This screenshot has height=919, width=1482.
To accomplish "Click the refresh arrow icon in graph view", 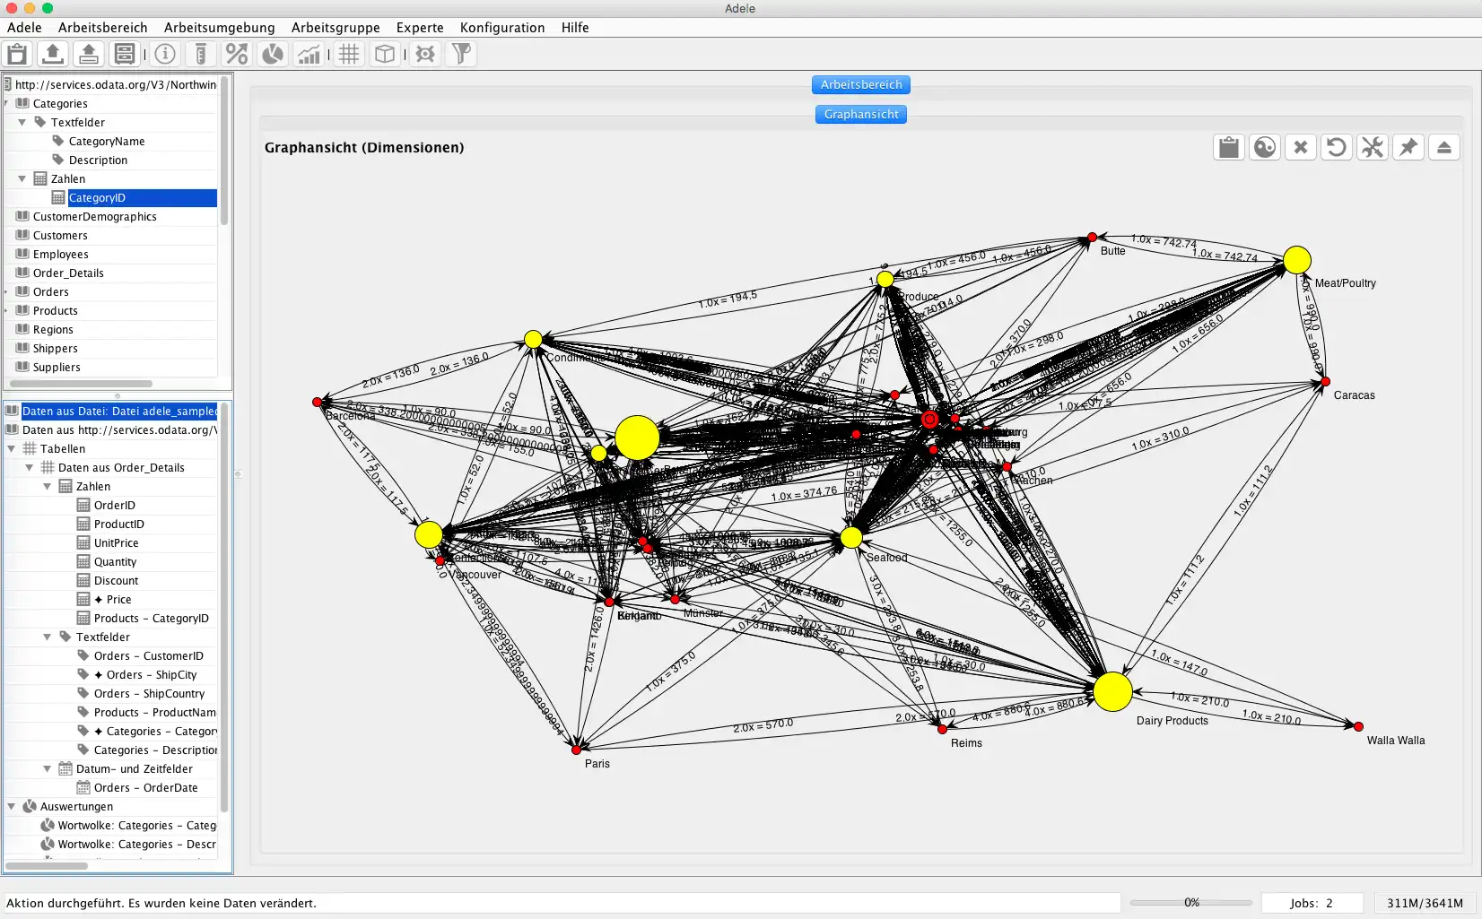I will click(x=1337, y=148).
